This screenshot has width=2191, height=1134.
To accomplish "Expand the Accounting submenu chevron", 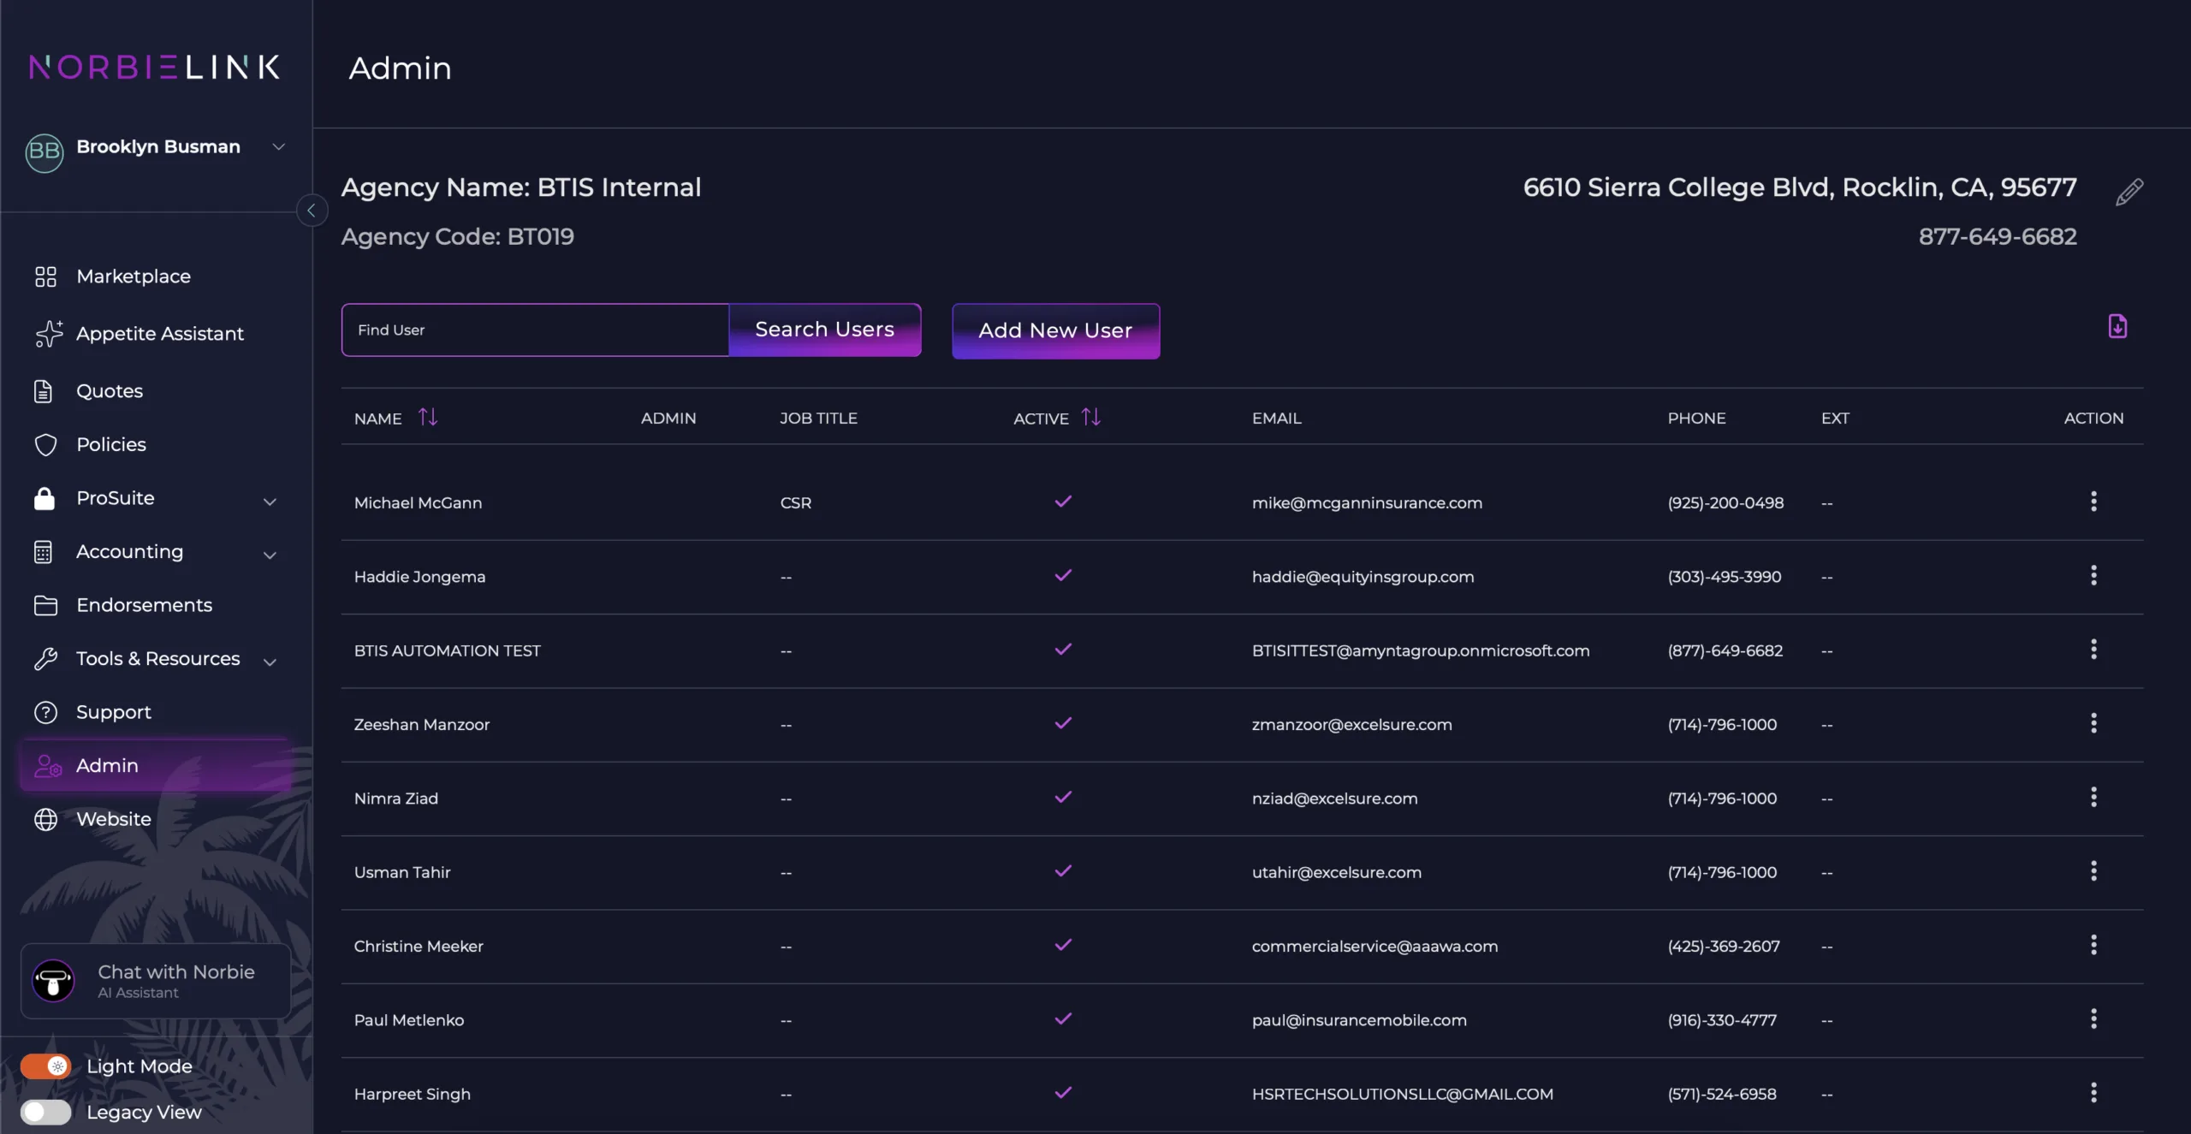I will tap(270, 555).
